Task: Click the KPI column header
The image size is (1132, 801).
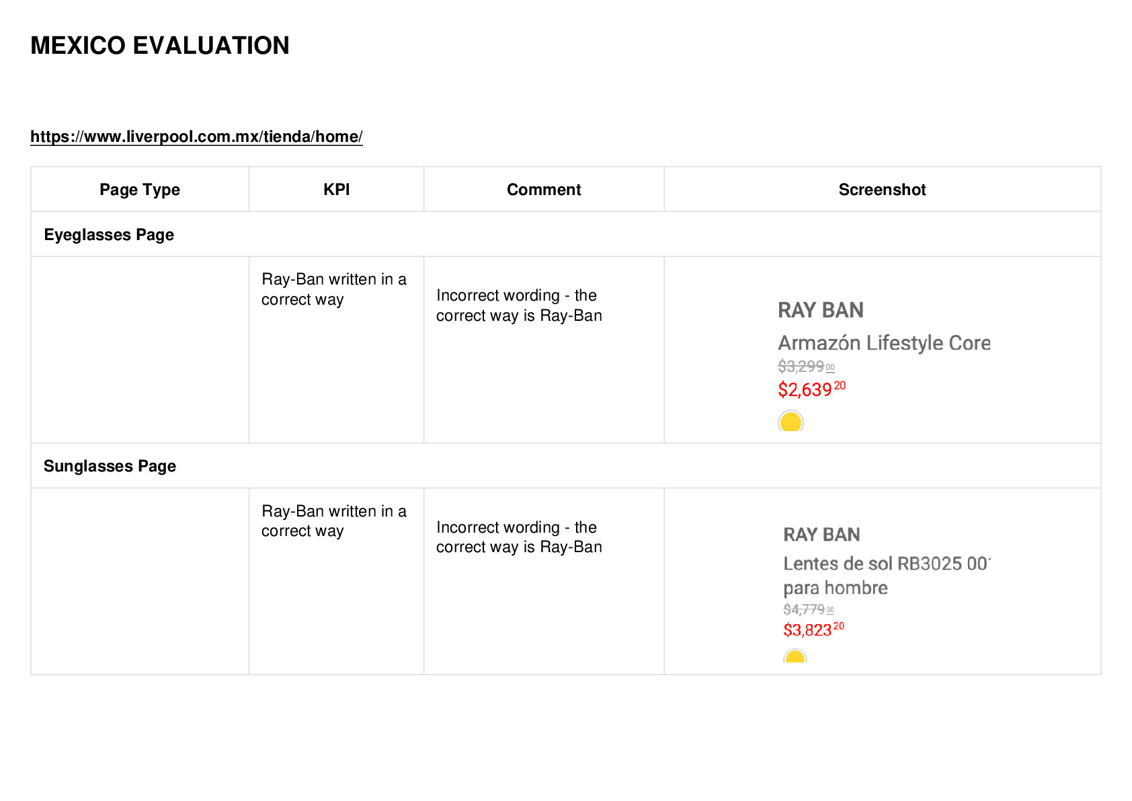Action: click(x=336, y=190)
